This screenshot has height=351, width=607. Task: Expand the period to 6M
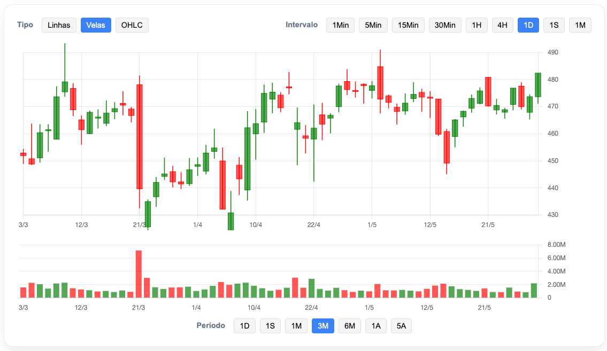(x=350, y=326)
